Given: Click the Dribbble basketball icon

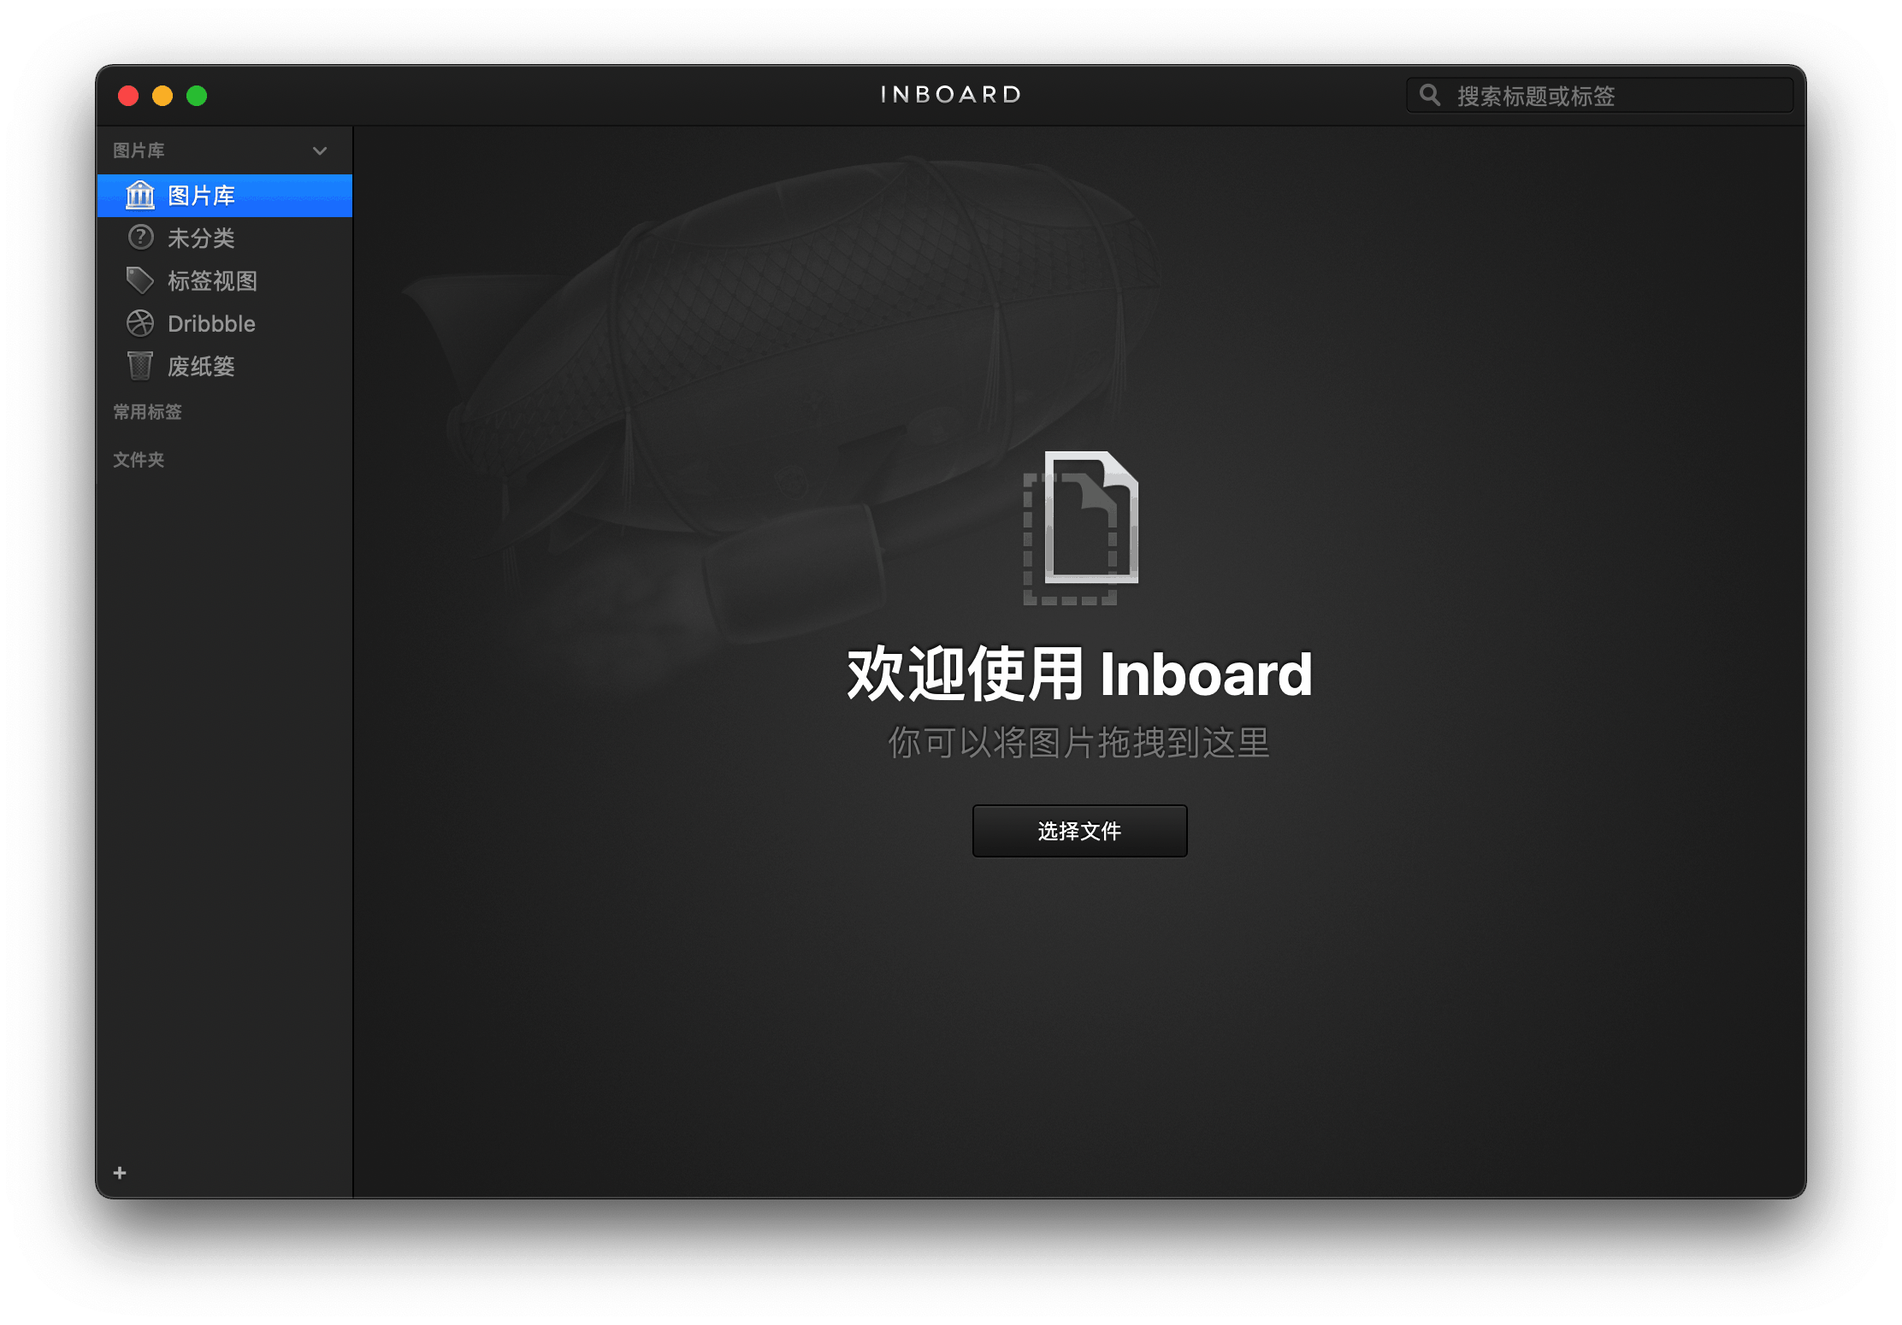Looking at the screenshot, I should coord(140,323).
